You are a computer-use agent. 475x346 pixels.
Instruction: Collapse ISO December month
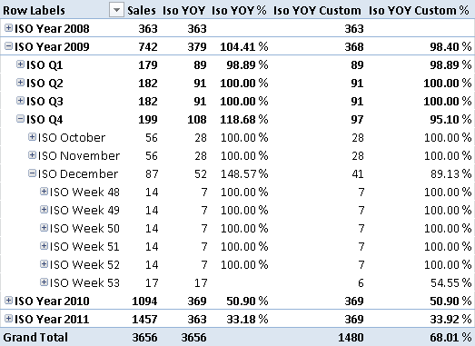point(32,173)
